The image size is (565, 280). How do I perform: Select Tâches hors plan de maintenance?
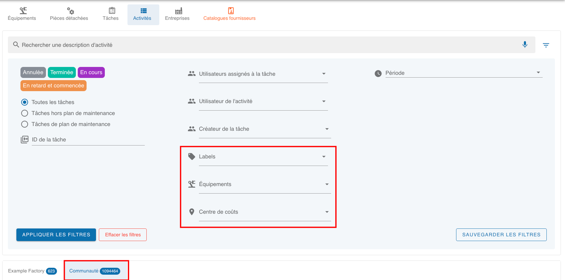25,113
